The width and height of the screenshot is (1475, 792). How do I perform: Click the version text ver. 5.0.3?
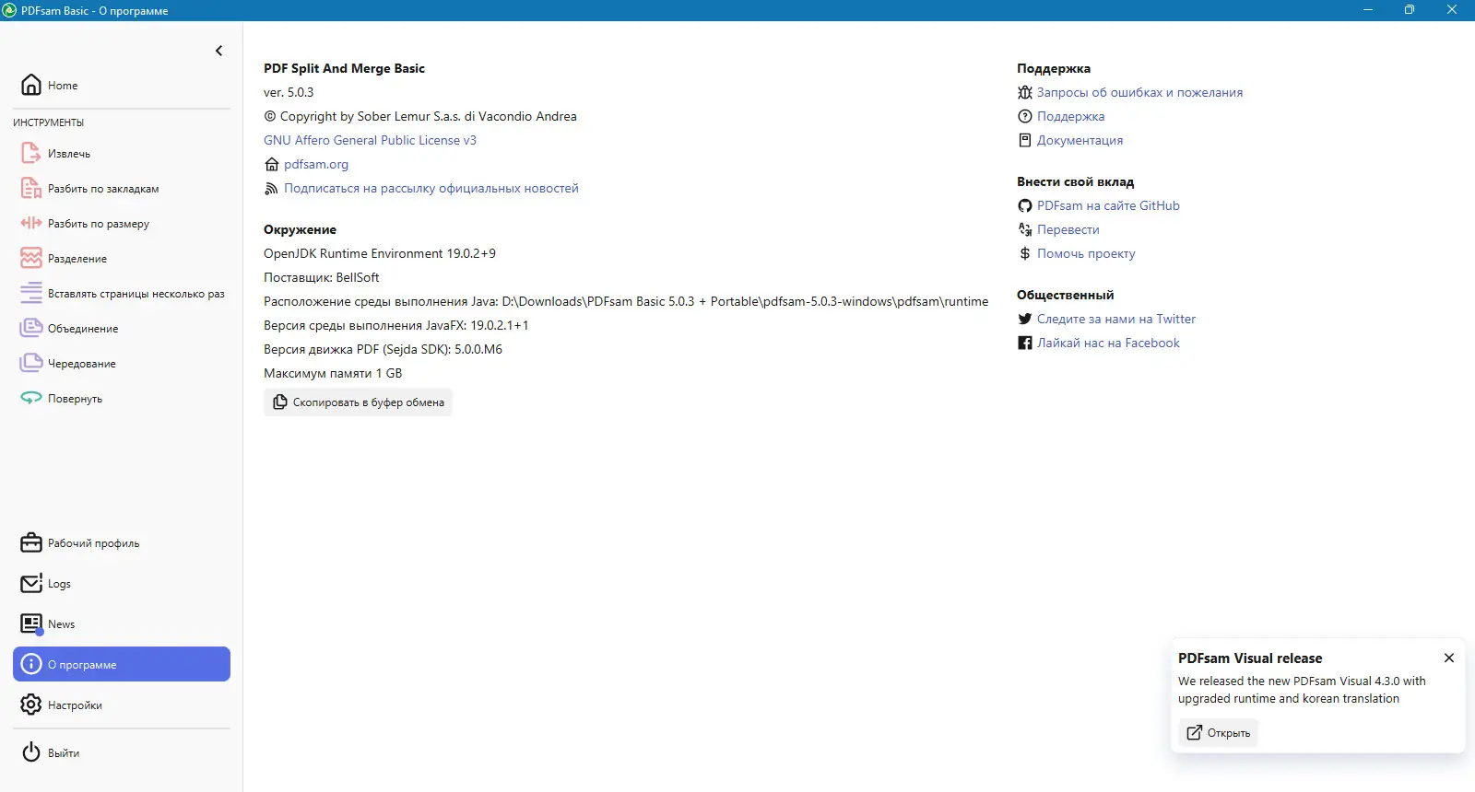[x=289, y=92]
